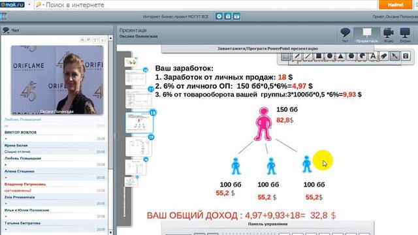Select the arrow pointer tool
Viewport: 418px width, 235px height.
(x=394, y=56)
